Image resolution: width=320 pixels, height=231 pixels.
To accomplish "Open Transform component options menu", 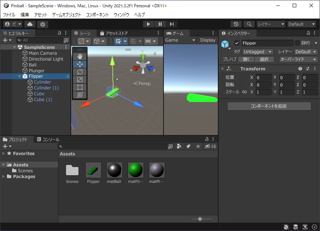I will point(315,69).
